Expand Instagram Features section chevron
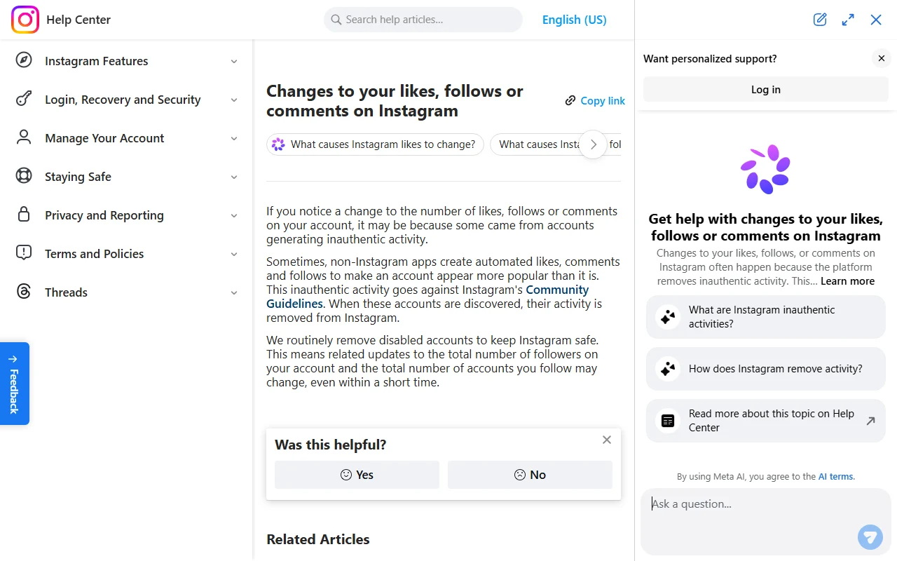The image size is (897, 561). coord(234,62)
